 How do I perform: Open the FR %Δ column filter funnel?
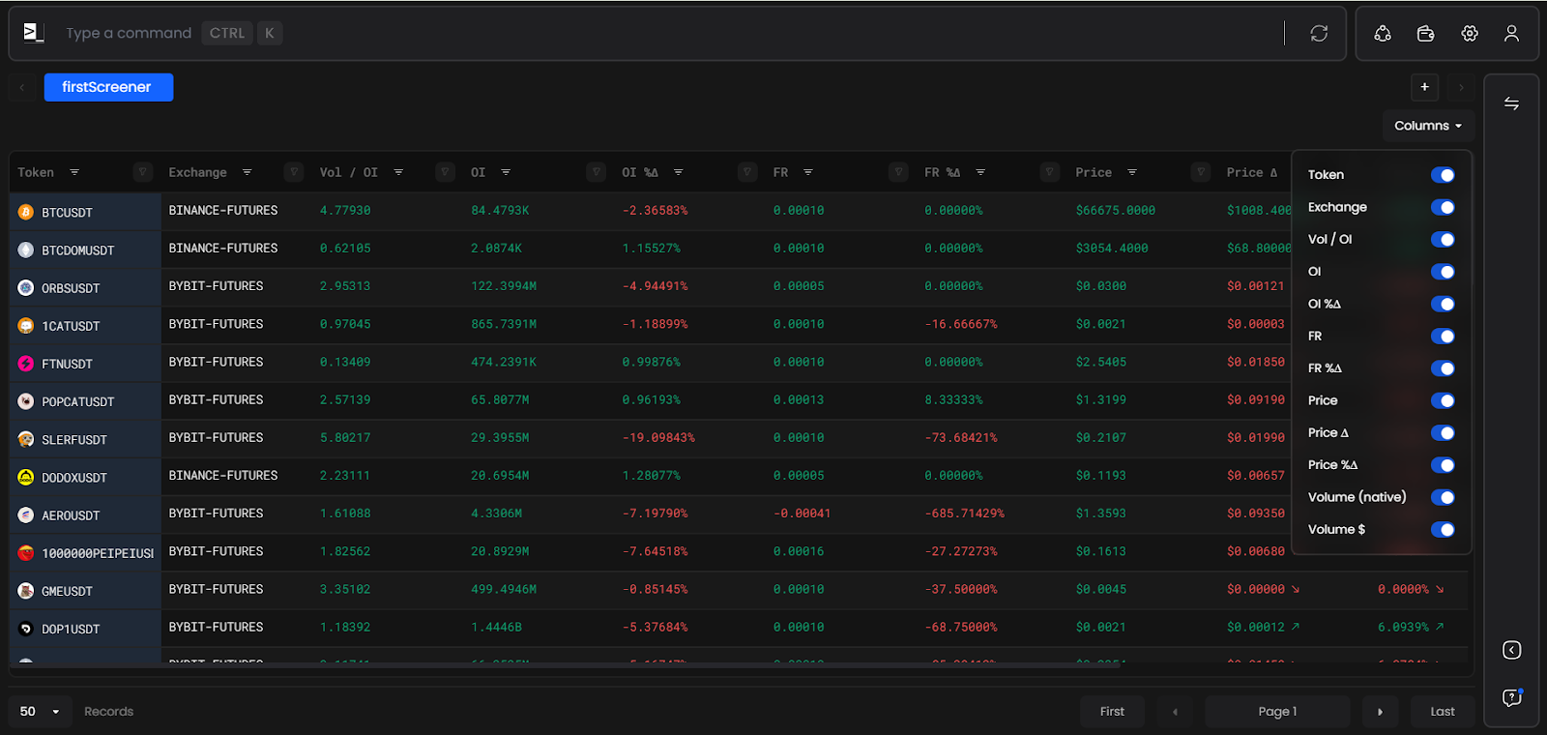click(1050, 172)
